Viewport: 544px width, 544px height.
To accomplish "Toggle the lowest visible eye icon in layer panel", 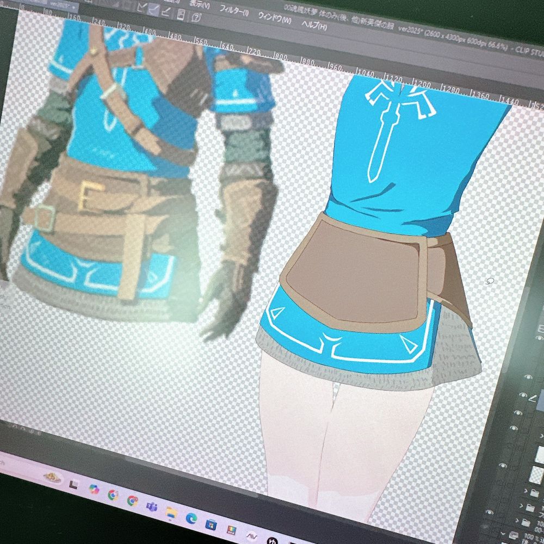I will coord(490,512).
